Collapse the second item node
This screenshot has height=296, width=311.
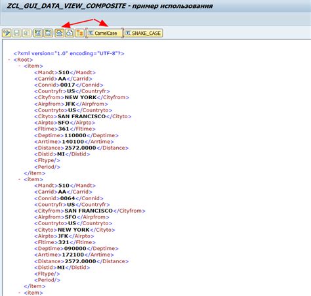click(x=20, y=179)
